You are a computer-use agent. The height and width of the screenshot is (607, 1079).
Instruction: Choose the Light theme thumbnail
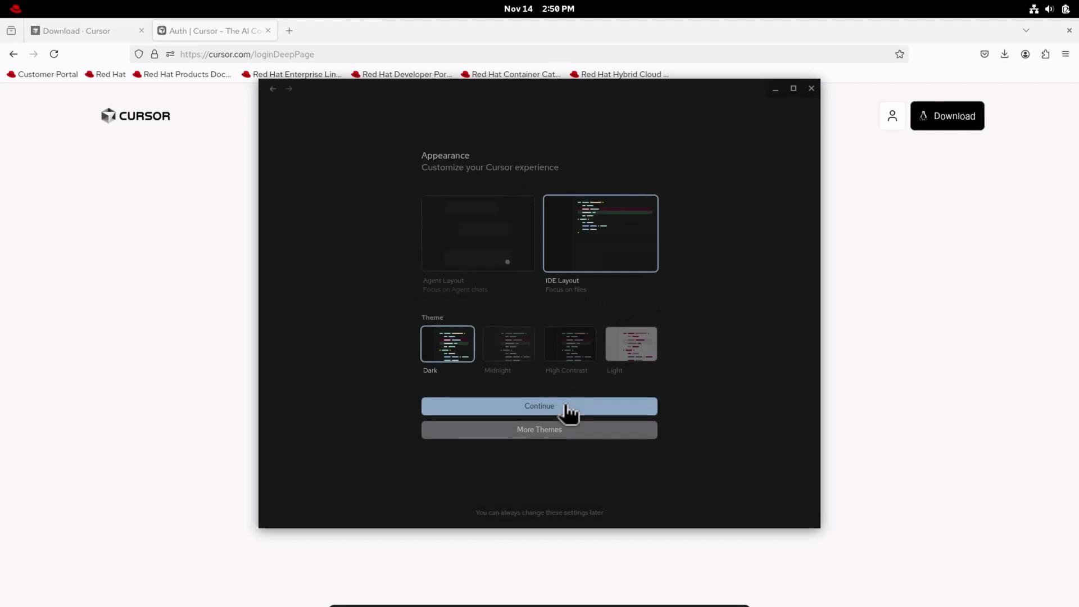click(631, 344)
